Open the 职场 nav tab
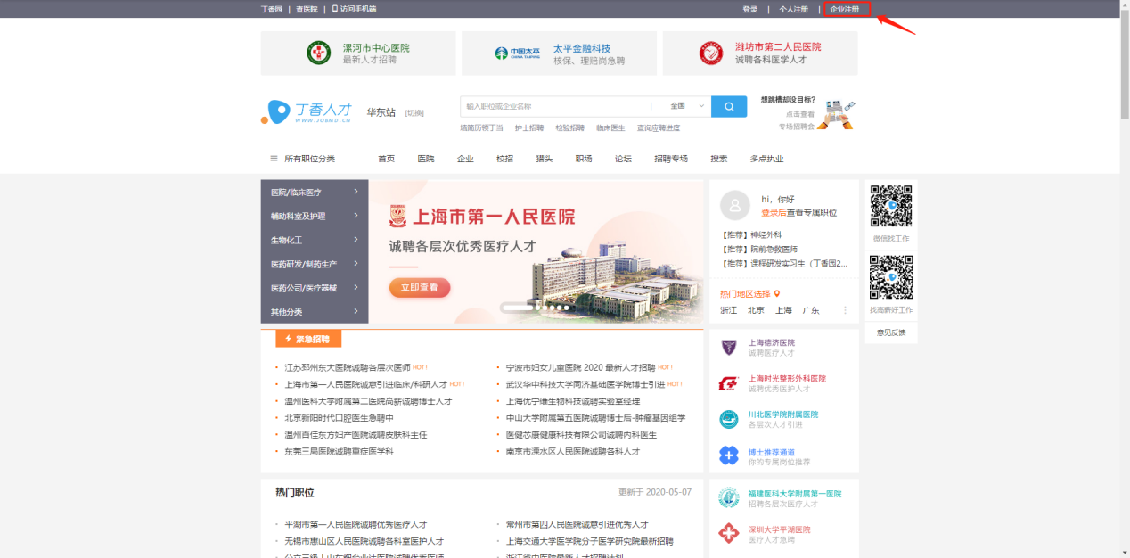This screenshot has height=558, width=1130. pyautogui.click(x=584, y=159)
